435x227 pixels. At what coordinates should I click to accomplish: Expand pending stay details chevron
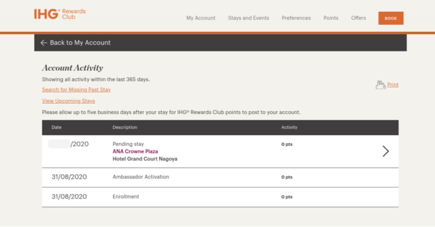click(x=386, y=151)
